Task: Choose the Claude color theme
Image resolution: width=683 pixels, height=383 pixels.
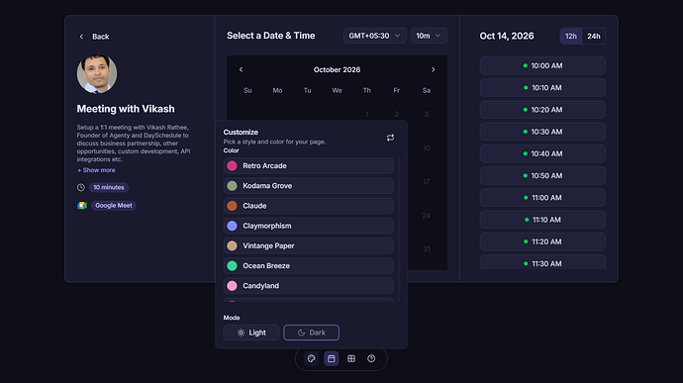Action: tap(309, 206)
